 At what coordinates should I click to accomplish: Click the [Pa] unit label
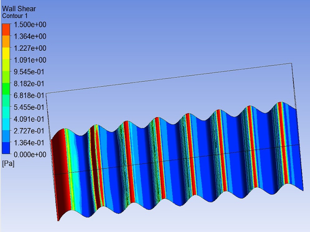pyautogui.click(x=8, y=164)
